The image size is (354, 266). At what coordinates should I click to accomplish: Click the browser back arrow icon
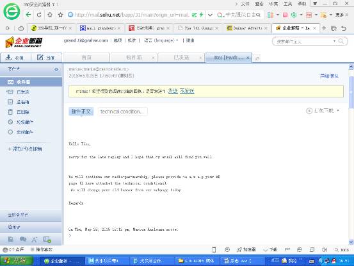pyautogui.click(x=28, y=15)
